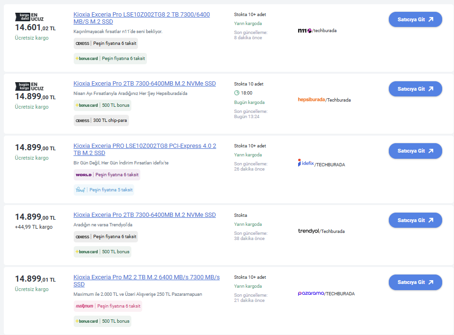The width and height of the screenshot is (454, 335).
Task: Select axess 300 TL chip-para tag
Action: [x=101, y=120]
